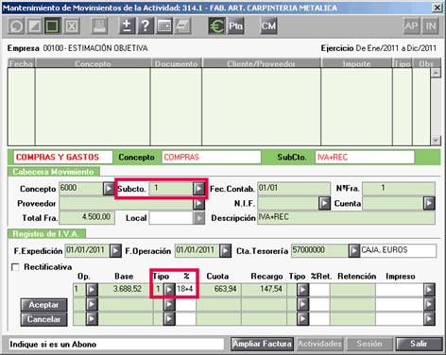The height and width of the screenshot is (355, 446).
Task: Click the Cliente/Proveedor column header
Action: click(x=261, y=63)
